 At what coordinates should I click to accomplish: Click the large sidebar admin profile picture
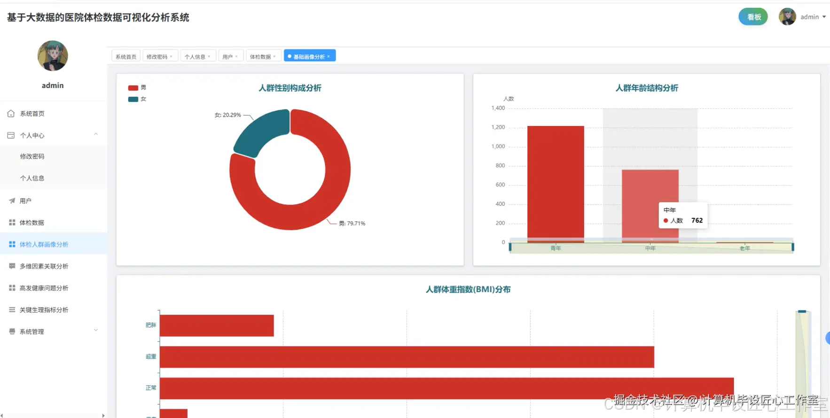pos(53,55)
